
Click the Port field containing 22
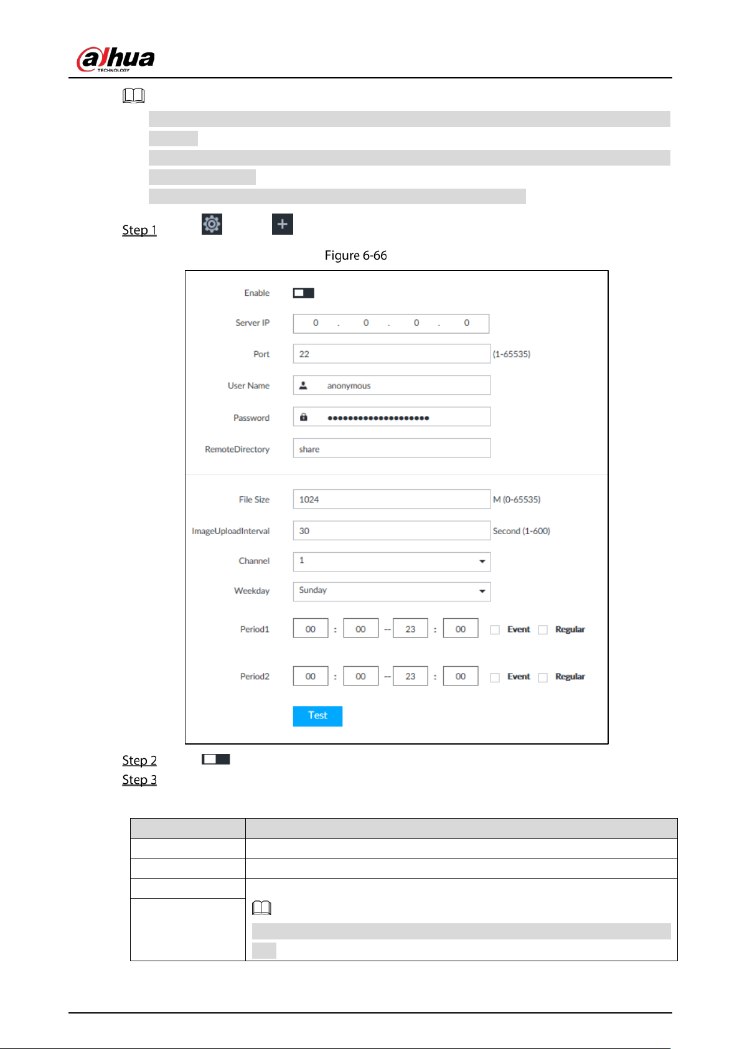pyautogui.click(x=392, y=354)
